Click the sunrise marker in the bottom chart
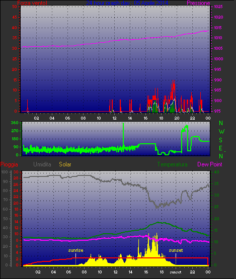236x279 pixels. tap(75, 250)
